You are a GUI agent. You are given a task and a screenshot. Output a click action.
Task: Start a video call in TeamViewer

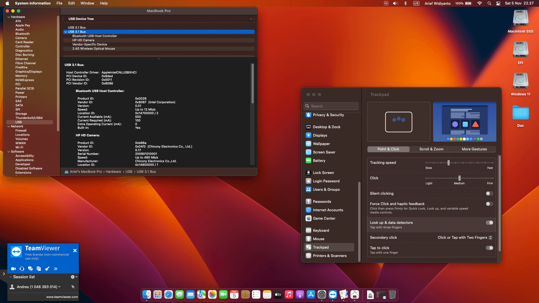(13, 268)
